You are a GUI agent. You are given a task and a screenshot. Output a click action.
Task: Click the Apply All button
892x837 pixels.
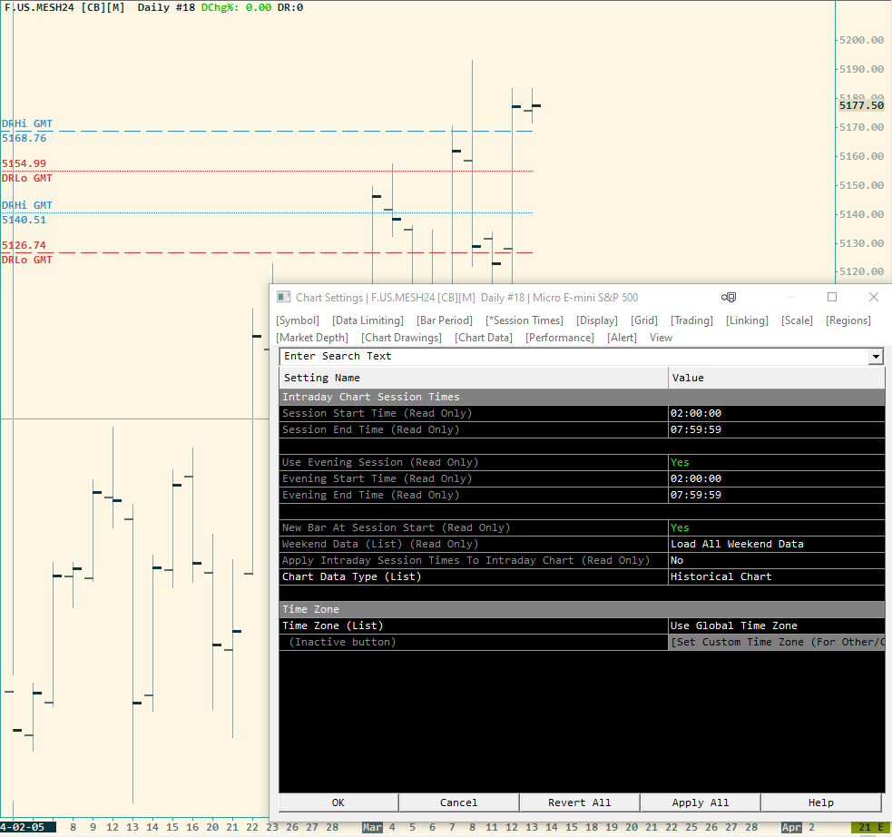700,803
